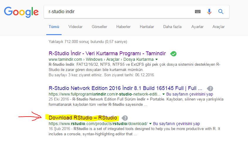Open R-Studio İndir Tamindir result
Viewport: 248px width, 142px height.
pyautogui.click(x=107, y=53)
